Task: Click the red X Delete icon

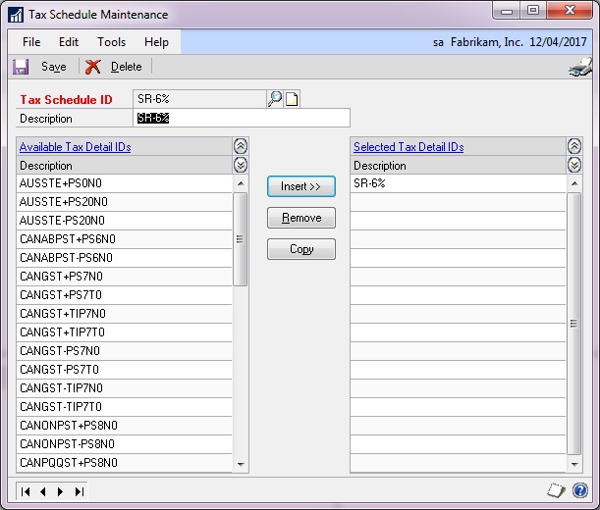Action: tap(93, 67)
